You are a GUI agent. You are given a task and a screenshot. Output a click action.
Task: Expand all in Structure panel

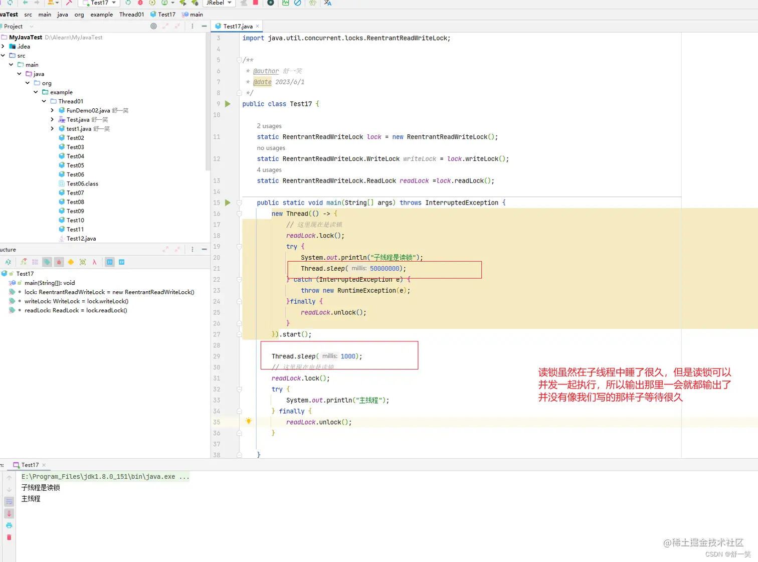coord(165,249)
